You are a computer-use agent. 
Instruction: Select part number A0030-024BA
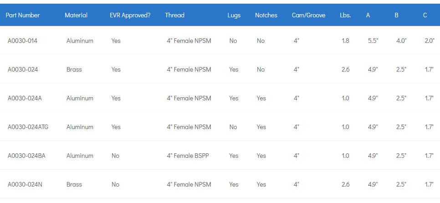point(26,156)
